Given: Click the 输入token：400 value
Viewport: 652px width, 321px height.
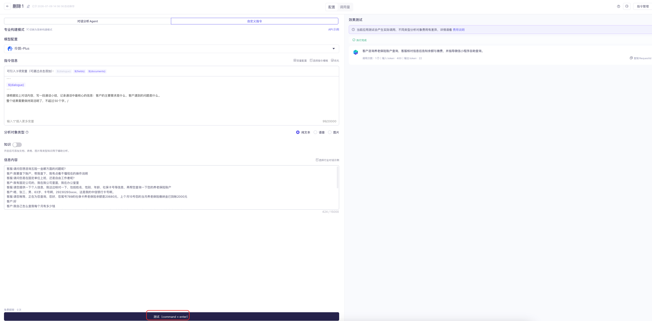Looking at the screenshot, I should [392, 58].
